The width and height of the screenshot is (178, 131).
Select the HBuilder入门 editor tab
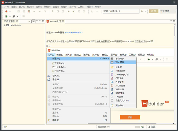click(55, 21)
